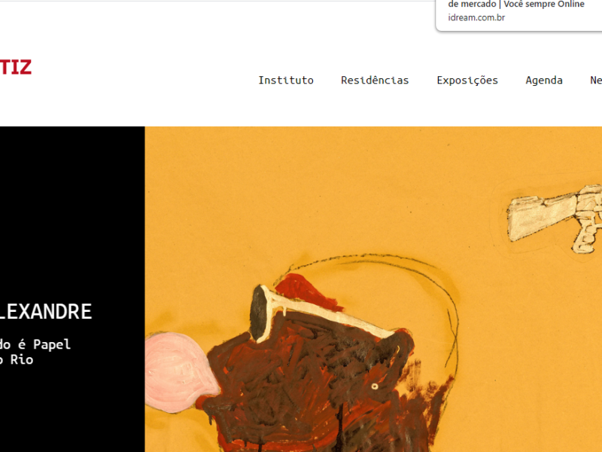Viewport: 602px width, 452px height.
Task: Click the small eye on painted figure
Action: pos(375,386)
